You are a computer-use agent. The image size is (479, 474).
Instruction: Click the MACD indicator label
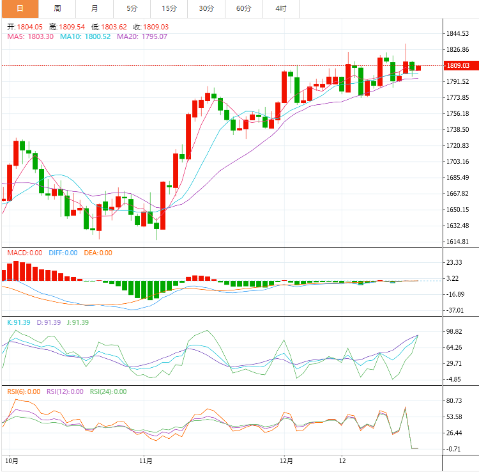pos(25,253)
